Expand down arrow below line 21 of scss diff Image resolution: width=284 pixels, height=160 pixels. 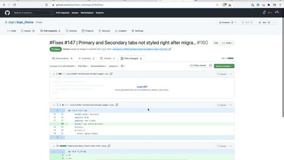[x=57, y=137]
